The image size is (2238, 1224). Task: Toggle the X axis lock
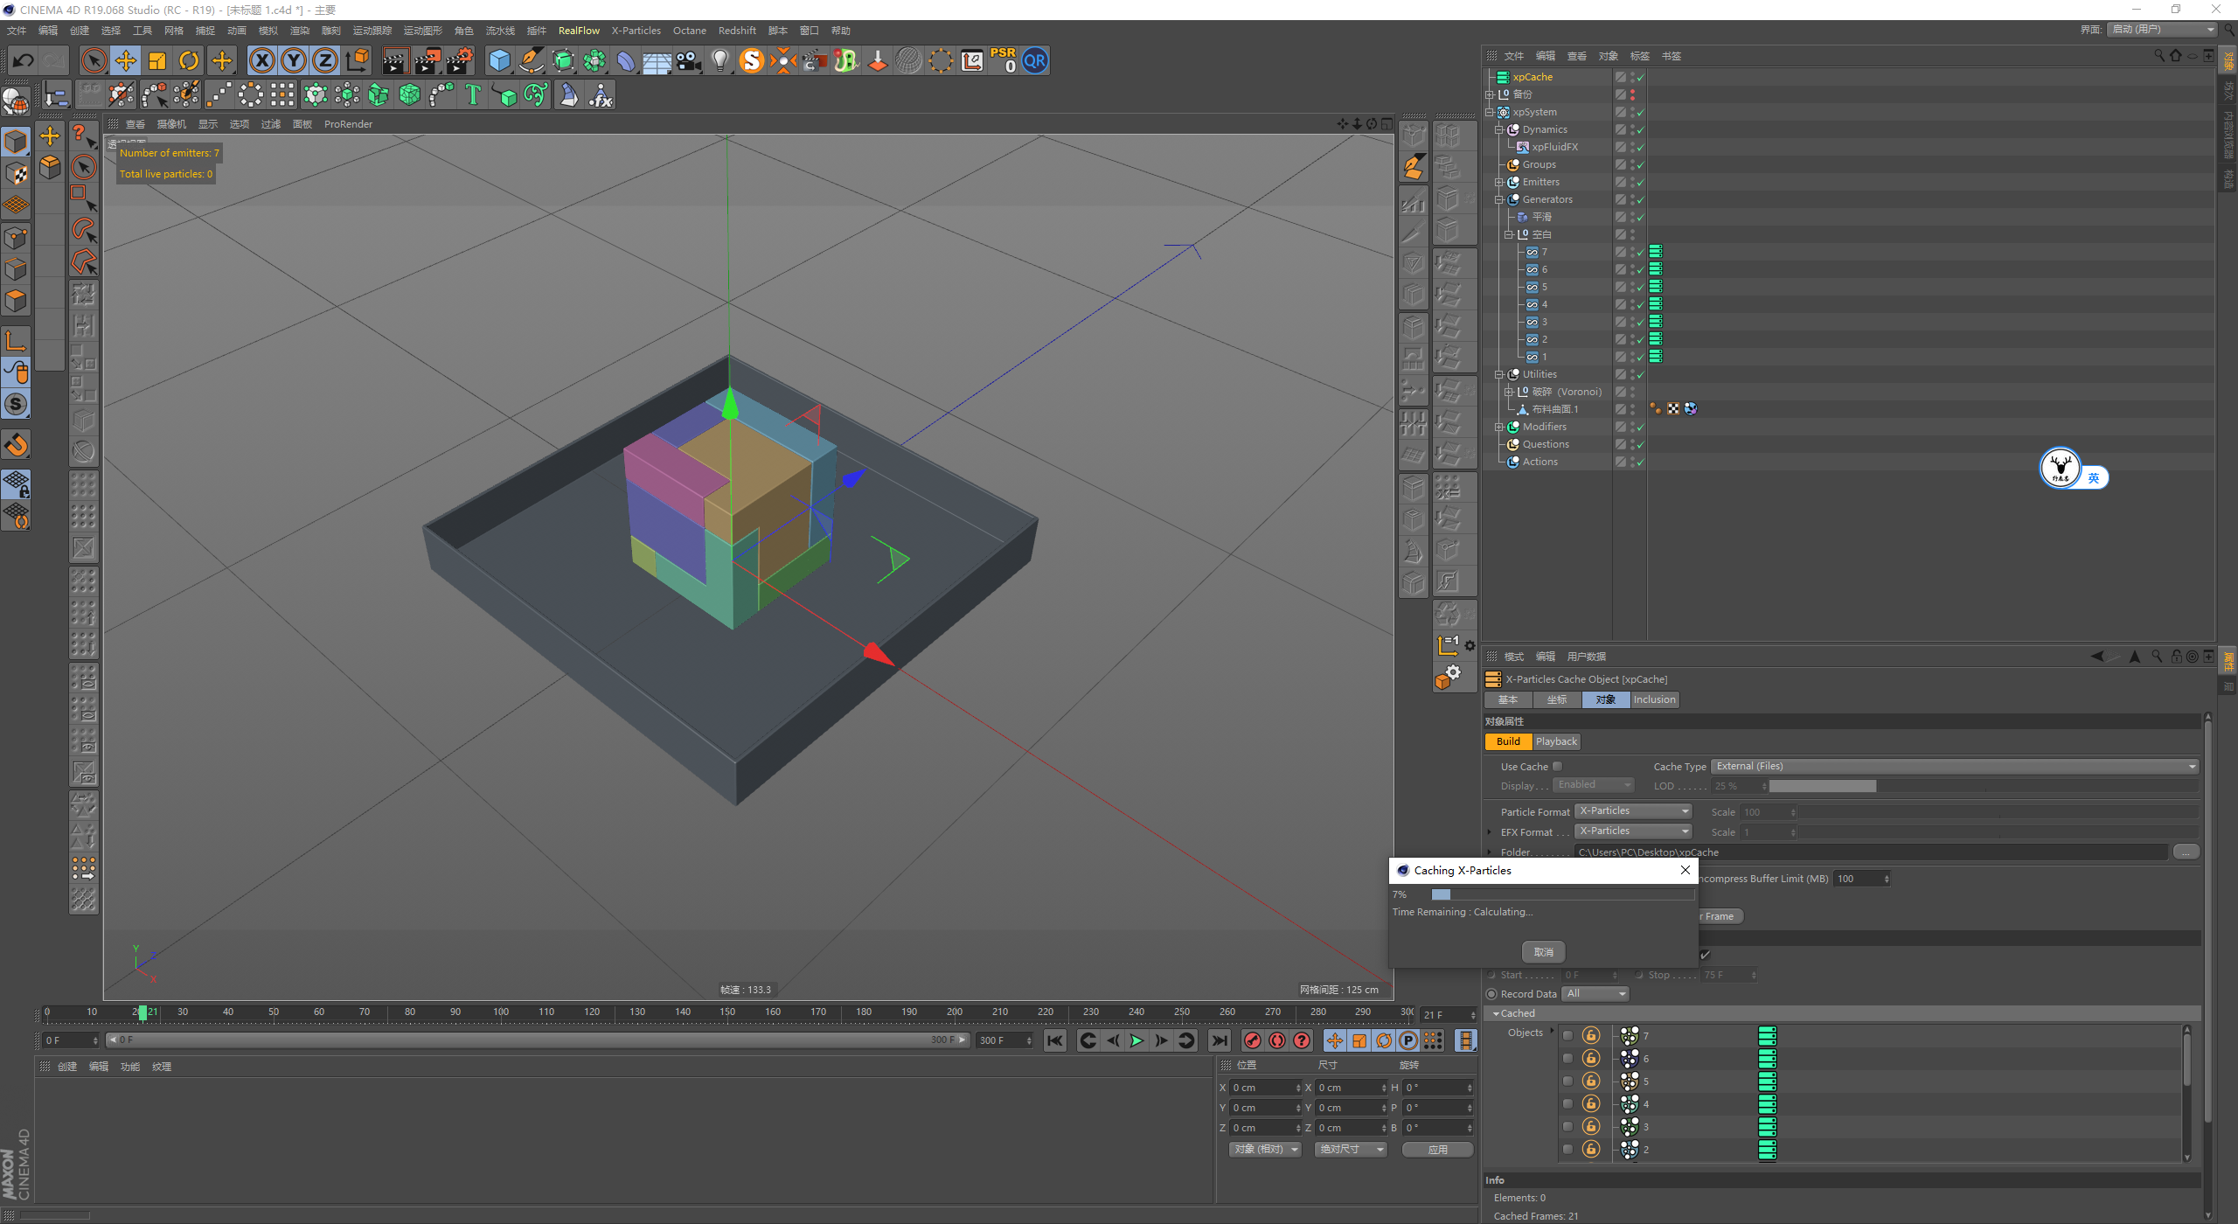(x=262, y=61)
